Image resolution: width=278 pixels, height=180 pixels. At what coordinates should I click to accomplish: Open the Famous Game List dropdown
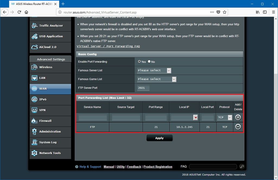click(x=157, y=79)
